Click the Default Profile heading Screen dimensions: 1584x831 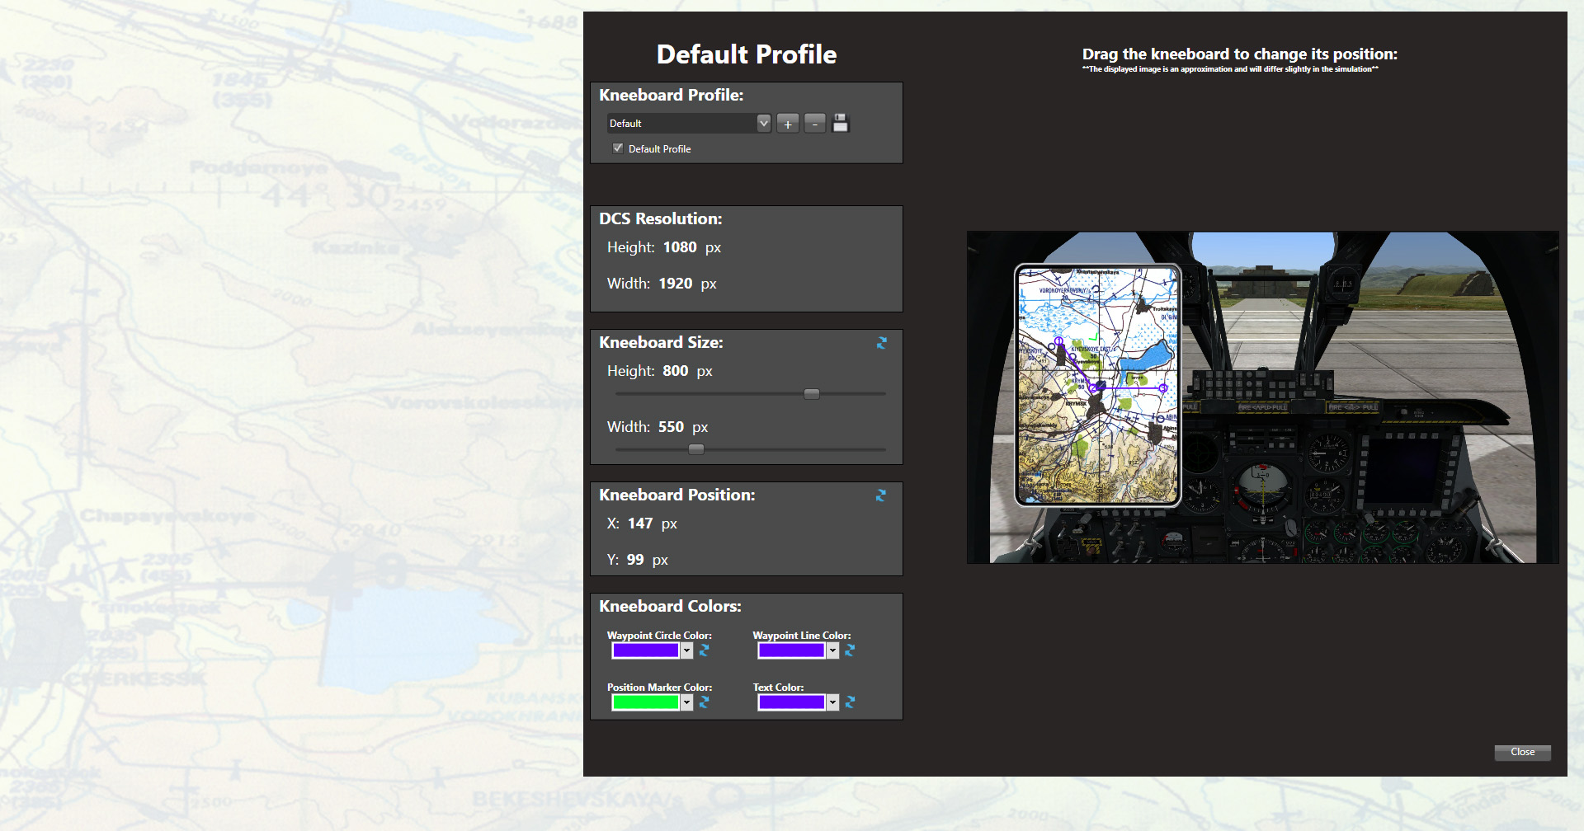(x=747, y=54)
